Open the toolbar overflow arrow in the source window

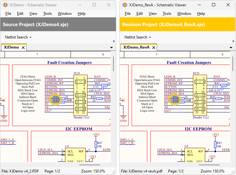tap(113, 41)
